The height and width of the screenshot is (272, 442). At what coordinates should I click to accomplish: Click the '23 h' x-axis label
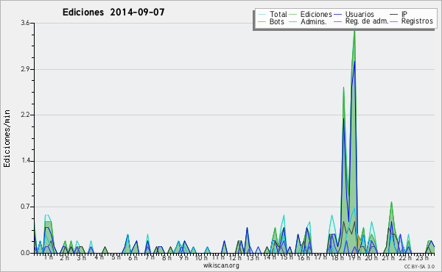[x=422, y=258]
